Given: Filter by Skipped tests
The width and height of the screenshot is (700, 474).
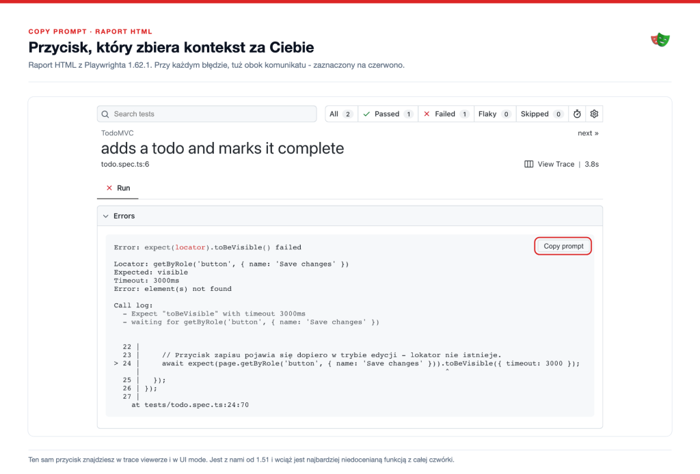Looking at the screenshot, I should (542, 114).
